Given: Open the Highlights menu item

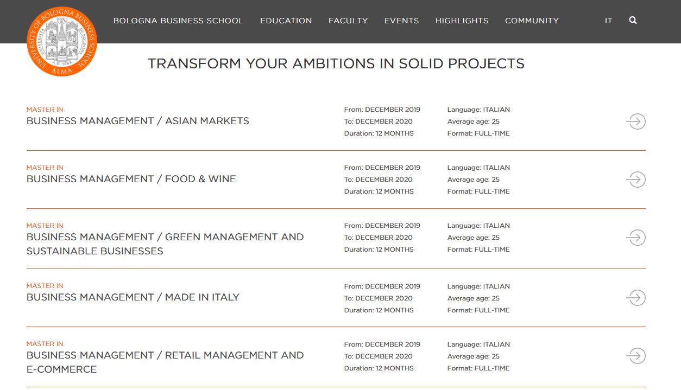Looking at the screenshot, I should (462, 21).
